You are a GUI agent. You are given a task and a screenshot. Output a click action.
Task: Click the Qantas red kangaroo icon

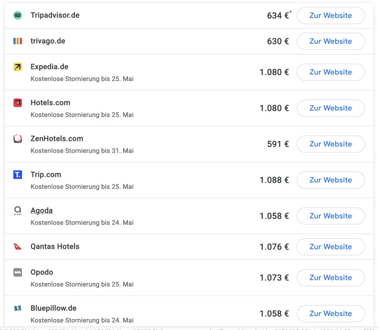(x=18, y=247)
